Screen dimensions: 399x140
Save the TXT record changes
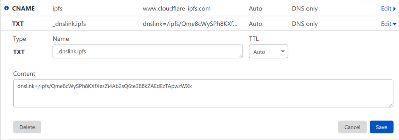(x=381, y=127)
